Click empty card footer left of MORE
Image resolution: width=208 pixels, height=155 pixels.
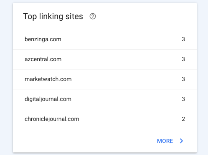click(x=84, y=141)
